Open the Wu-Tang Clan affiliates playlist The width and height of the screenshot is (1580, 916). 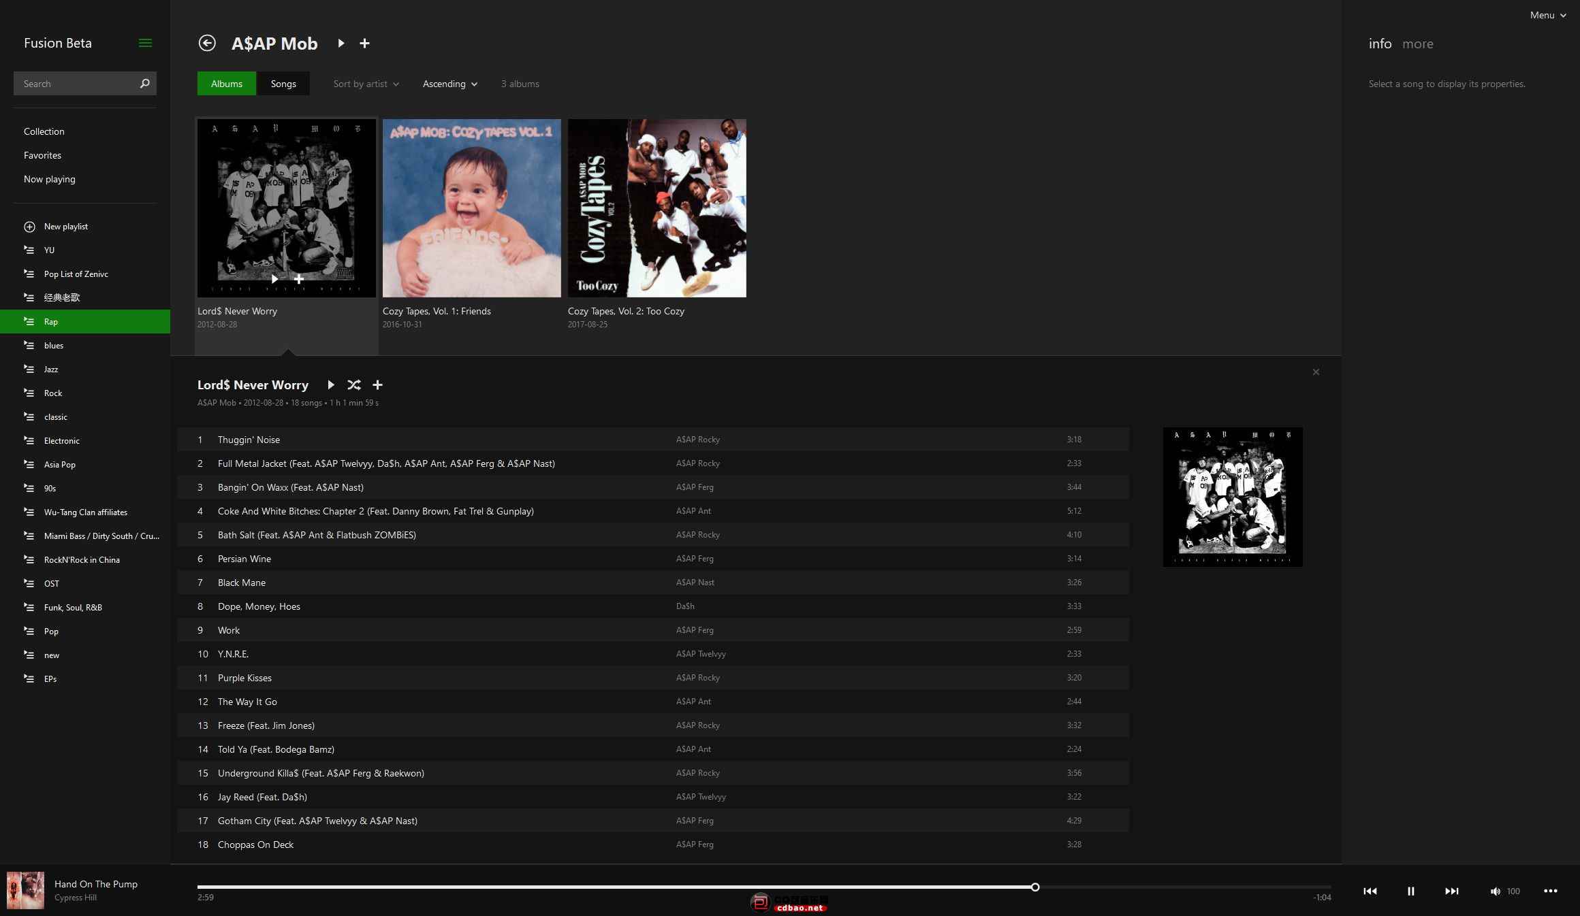pyautogui.click(x=85, y=512)
